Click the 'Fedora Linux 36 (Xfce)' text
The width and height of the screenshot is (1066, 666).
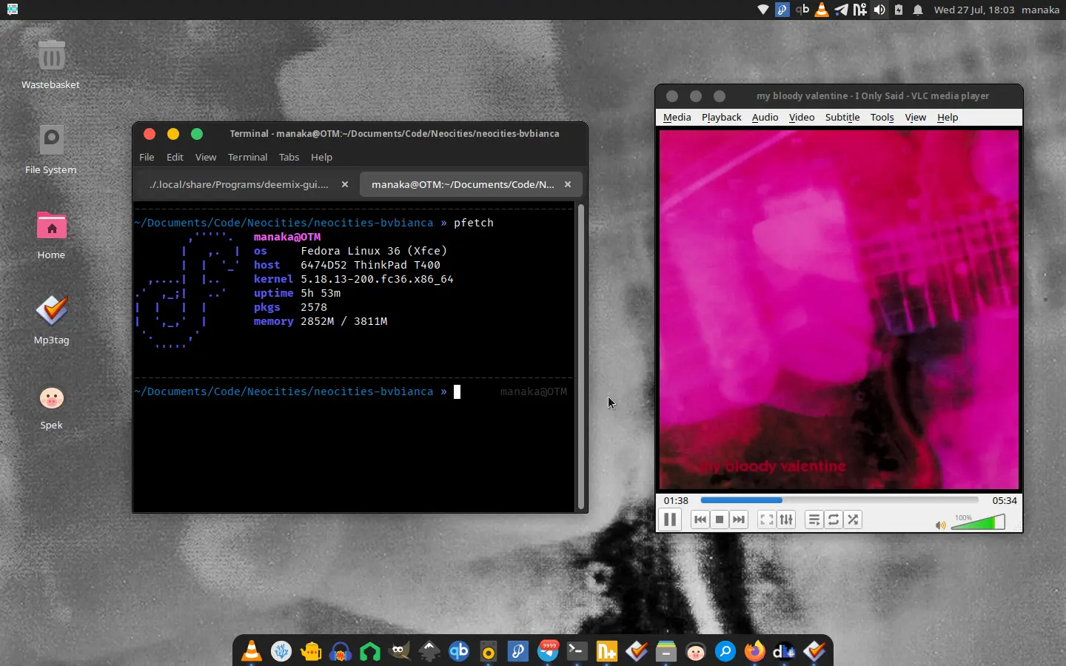pyautogui.click(x=374, y=251)
